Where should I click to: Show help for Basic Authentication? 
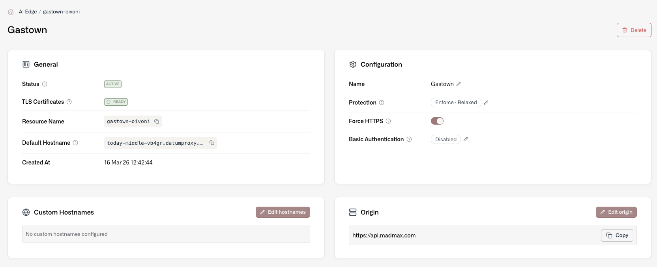[x=409, y=139]
